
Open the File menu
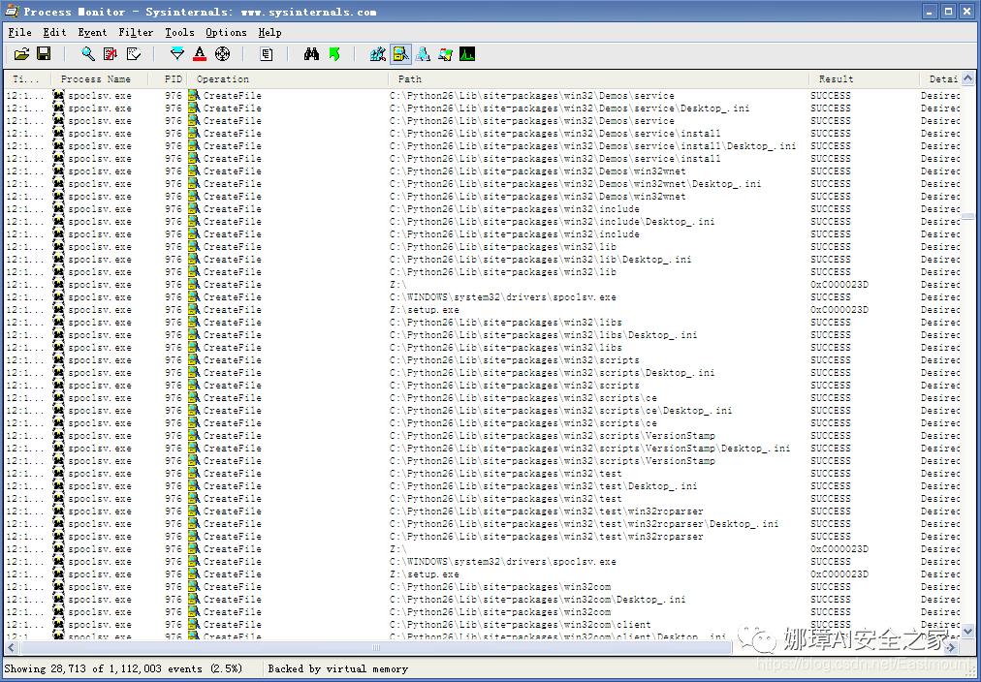20,33
